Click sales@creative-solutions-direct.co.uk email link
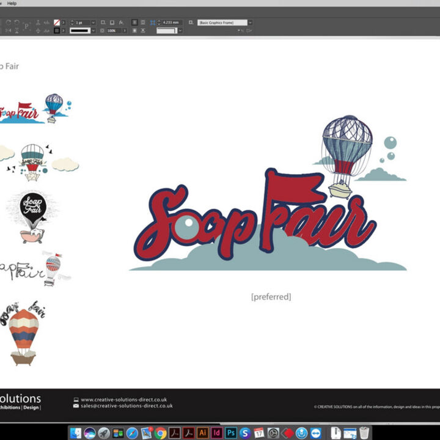This screenshot has height=440, width=440. coord(127,406)
